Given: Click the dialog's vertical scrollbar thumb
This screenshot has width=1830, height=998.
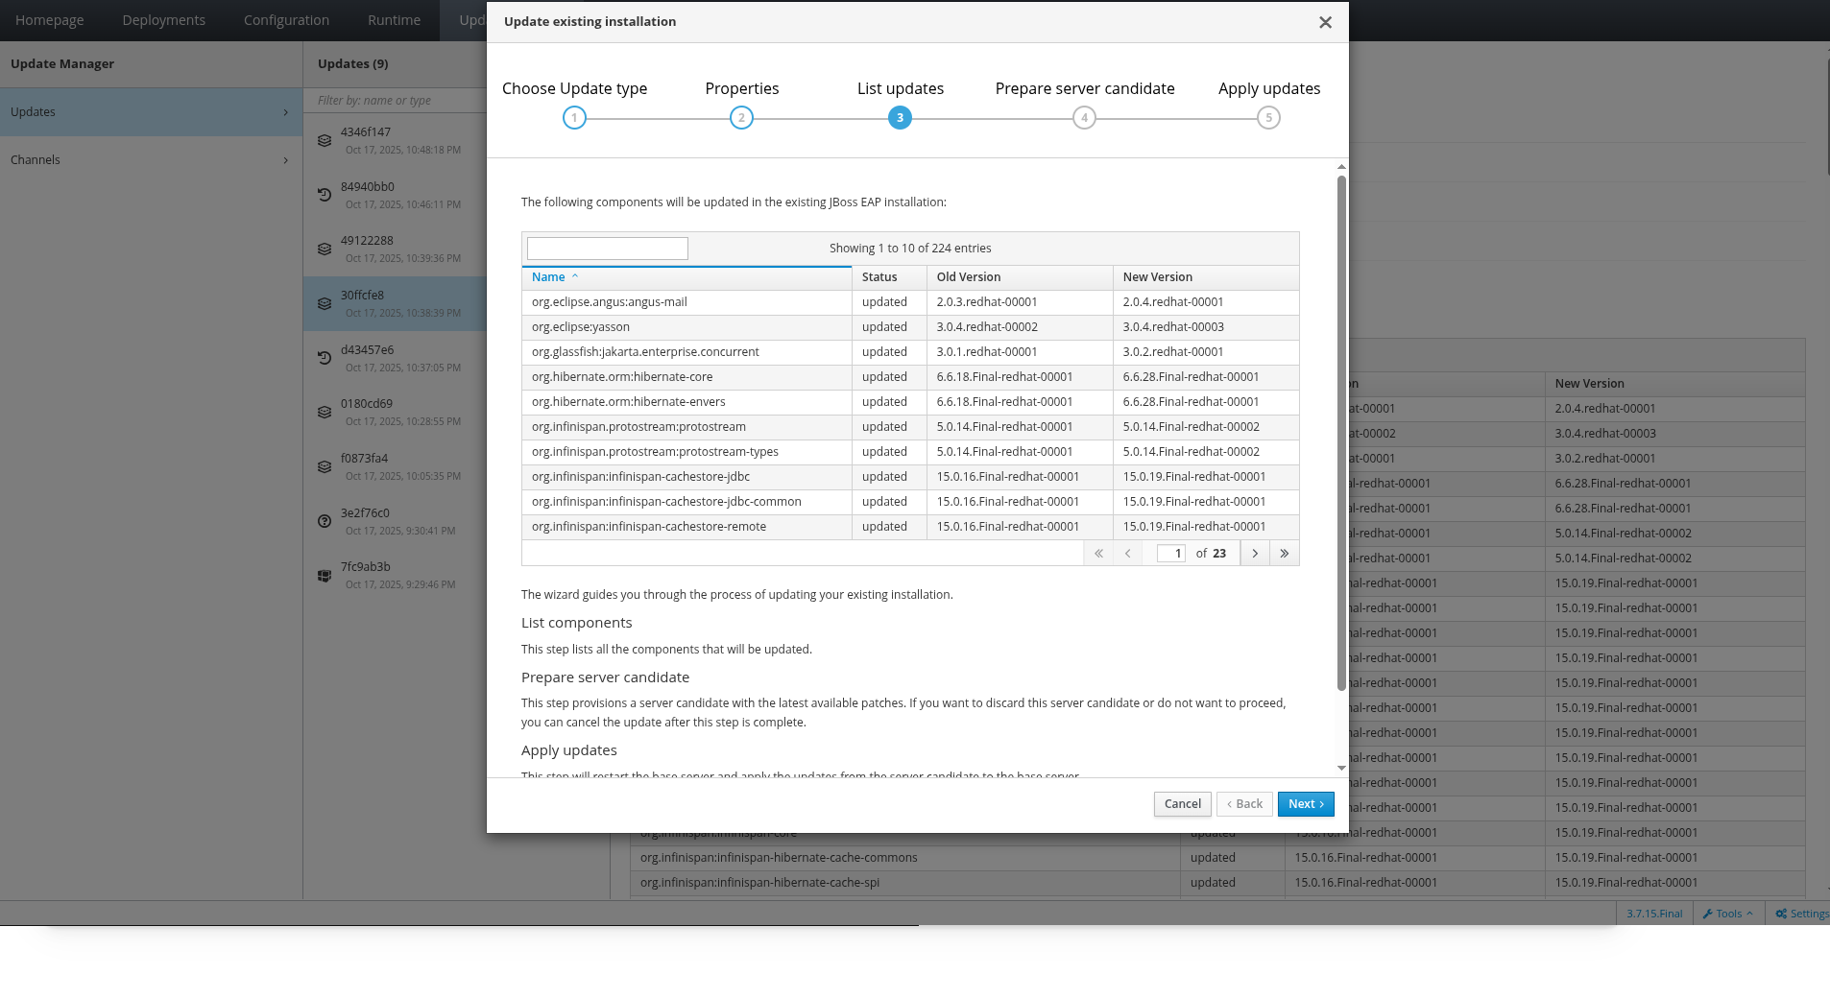Looking at the screenshot, I should click(x=1341, y=432).
